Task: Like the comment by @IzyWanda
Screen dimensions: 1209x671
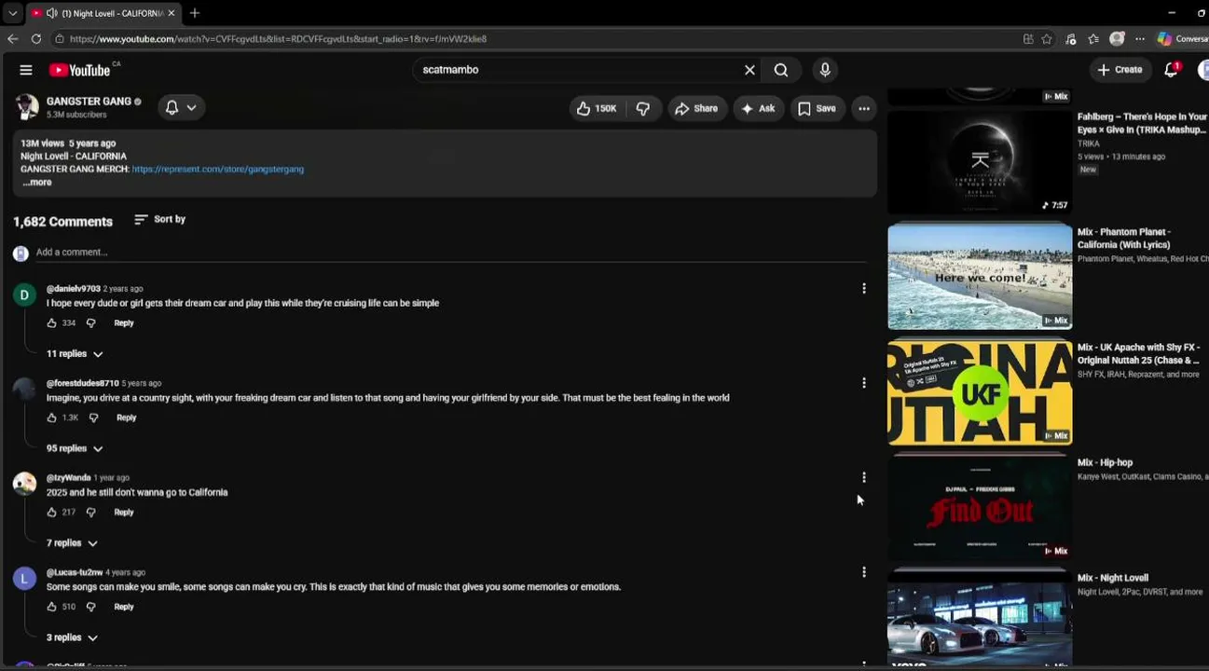Action: point(51,513)
